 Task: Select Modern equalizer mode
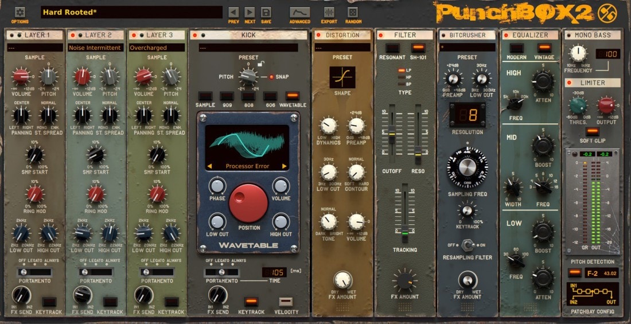coord(517,48)
